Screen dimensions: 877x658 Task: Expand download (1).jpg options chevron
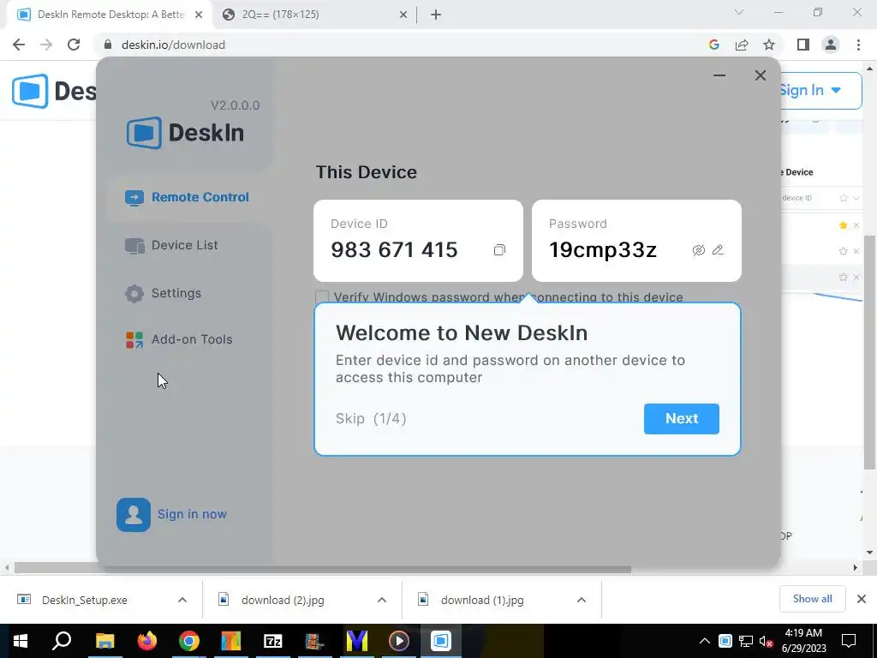coord(582,600)
